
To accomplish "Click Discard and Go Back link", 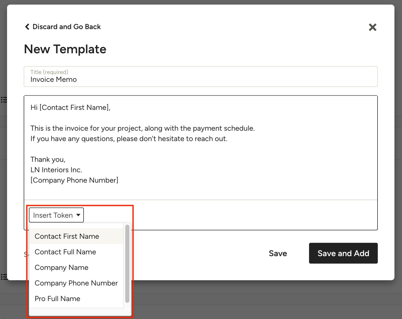I will [63, 27].
